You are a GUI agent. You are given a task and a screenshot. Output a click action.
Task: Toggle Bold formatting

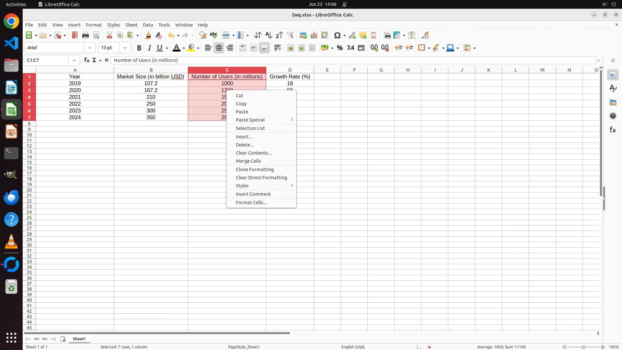[139, 48]
